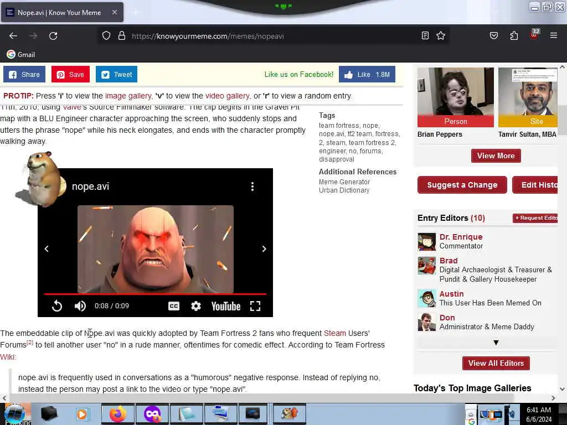Mute the video with the speaker icon
This screenshot has height=425, width=567.
(x=80, y=306)
